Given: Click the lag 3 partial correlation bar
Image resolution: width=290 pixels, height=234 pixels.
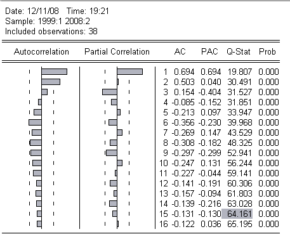Looking at the screenshot, I should [110, 92].
